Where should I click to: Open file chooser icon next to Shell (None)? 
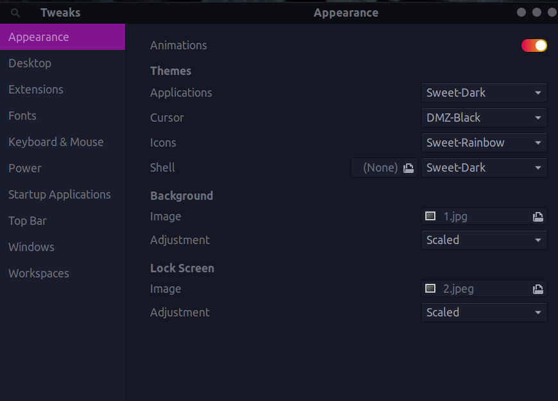pos(409,167)
